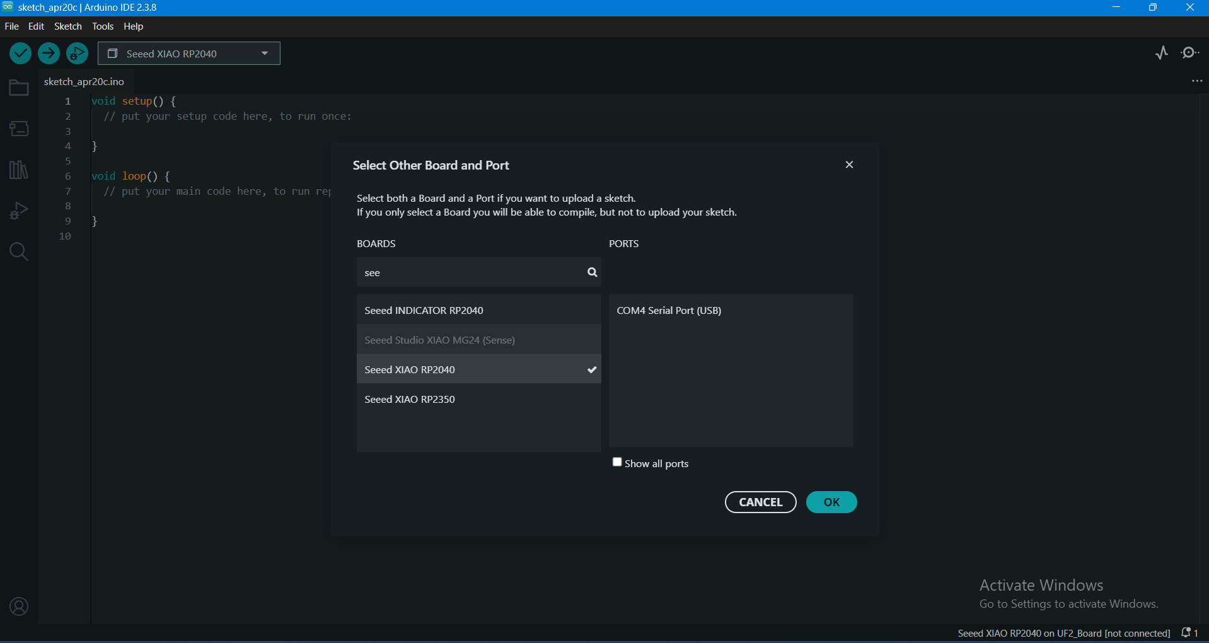This screenshot has height=643, width=1209.
Task: Select the sketch_apr20c.ino tab
Action: click(84, 82)
